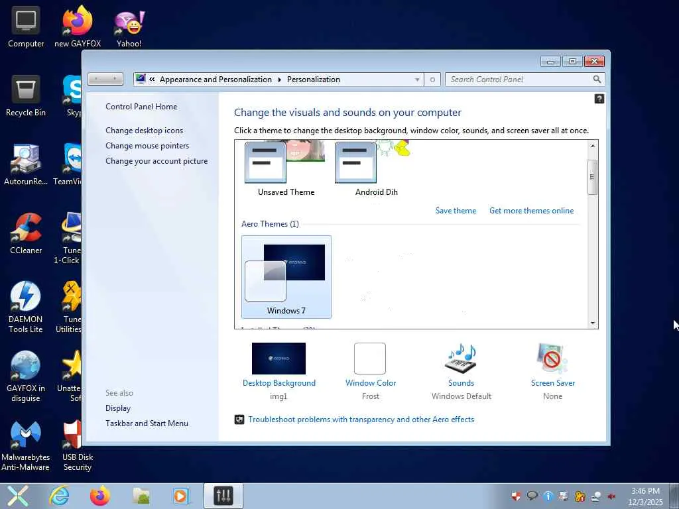679x509 pixels.
Task: Click the theme list scrollbar thumb
Action: point(592,177)
